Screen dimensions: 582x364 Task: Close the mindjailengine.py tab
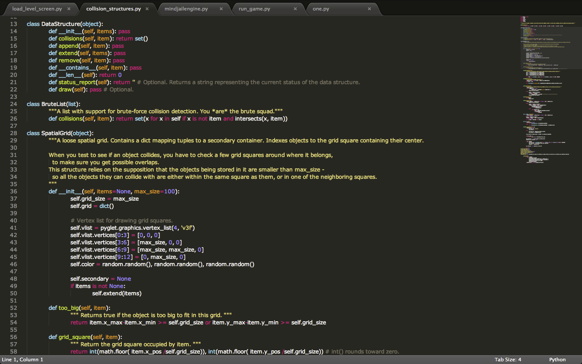221,9
